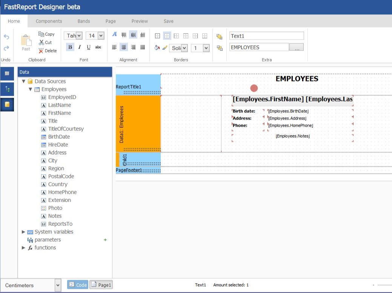
Task: Open the Data panel icon in left sidebar
Action: pos(7,105)
